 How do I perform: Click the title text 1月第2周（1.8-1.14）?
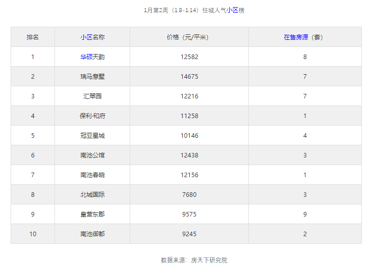point(172,10)
